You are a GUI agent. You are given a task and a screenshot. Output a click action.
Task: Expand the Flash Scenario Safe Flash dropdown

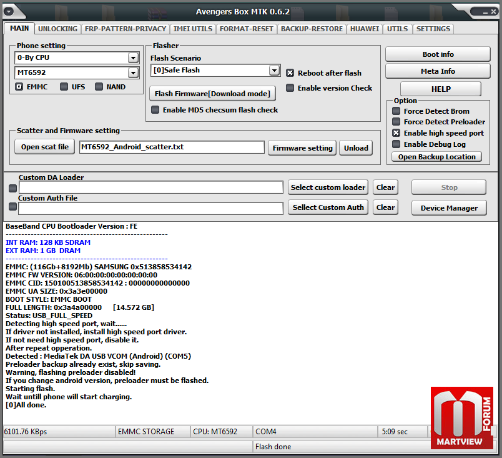point(274,71)
